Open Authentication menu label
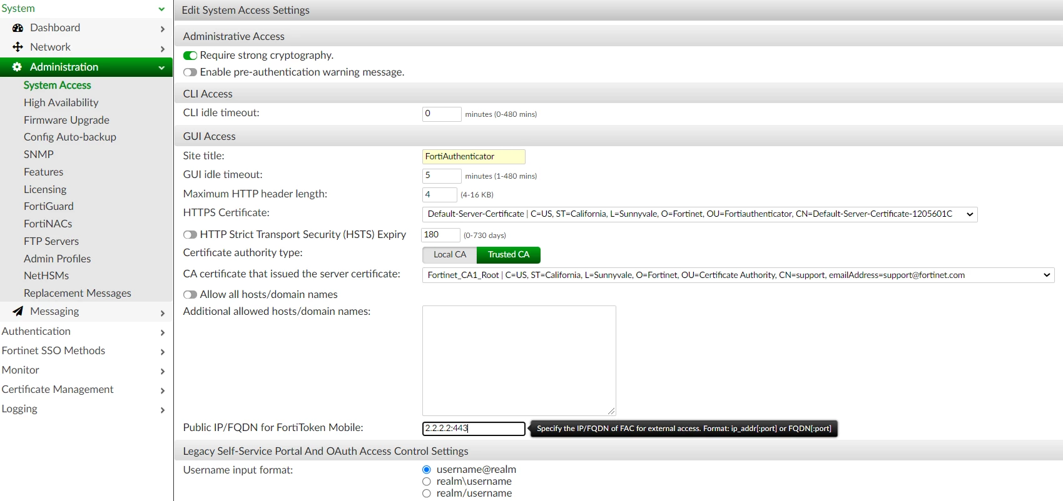 pyautogui.click(x=36, y=331)
